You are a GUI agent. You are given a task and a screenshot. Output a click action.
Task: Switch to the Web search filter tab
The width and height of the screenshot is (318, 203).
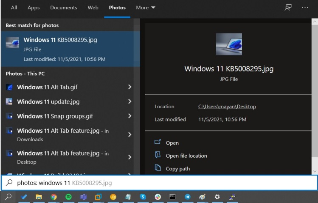[x=93, y=8]
